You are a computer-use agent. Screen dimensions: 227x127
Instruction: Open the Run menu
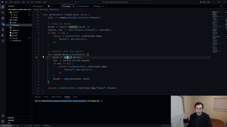point(32,2)
